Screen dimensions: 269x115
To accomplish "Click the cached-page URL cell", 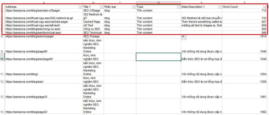I will 44,22.
